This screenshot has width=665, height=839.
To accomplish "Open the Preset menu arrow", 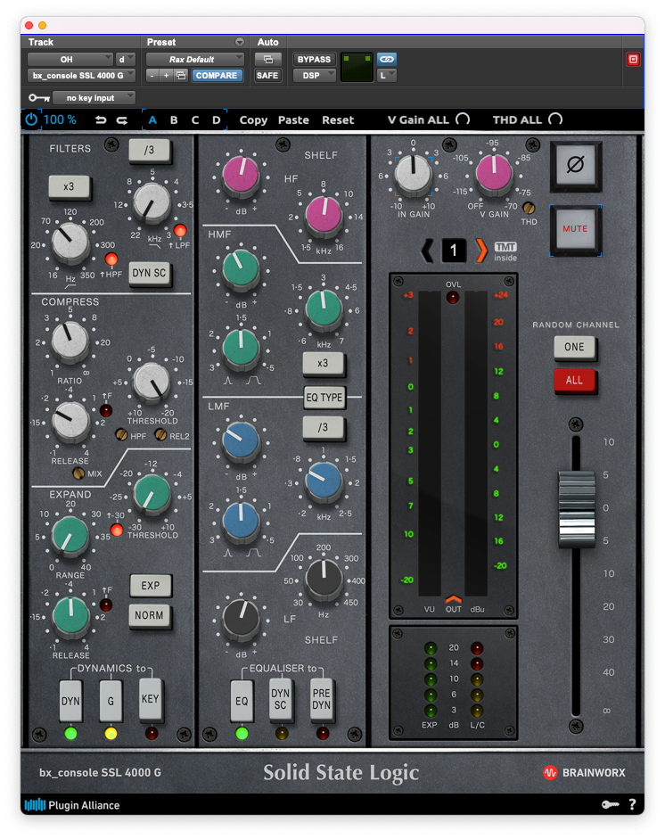I will 239,42.
